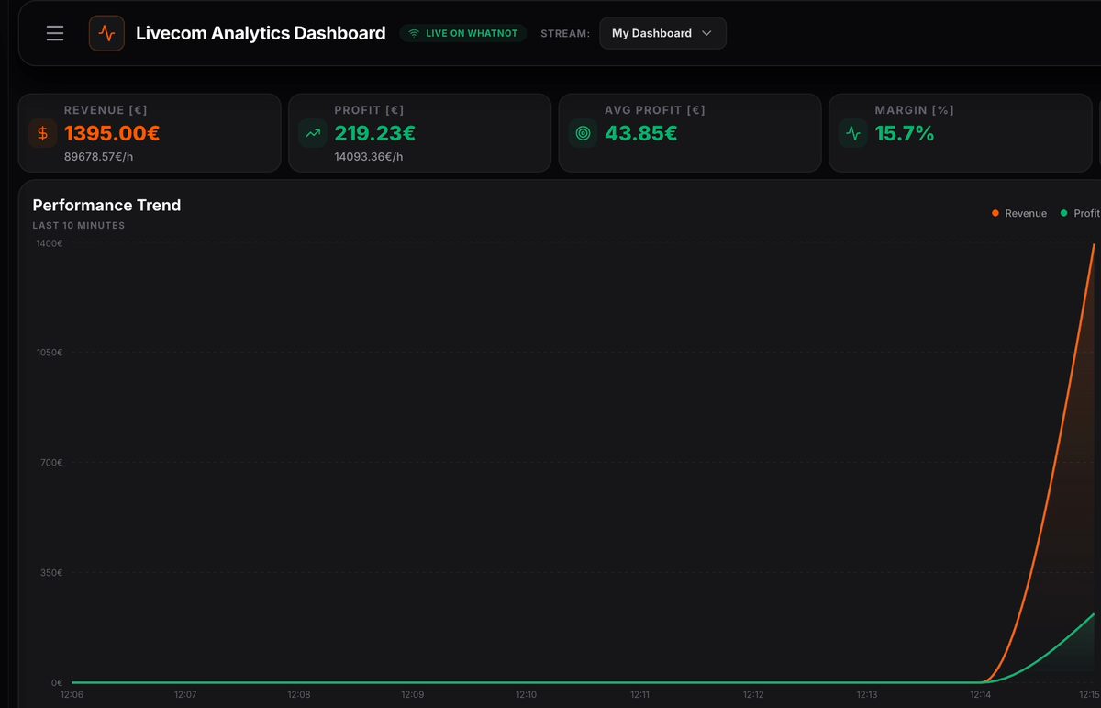Image resolution: width=1101 pixels, height=708 pixels.
Task: Click the 15.7% margin value
Action: pos(905,133)
